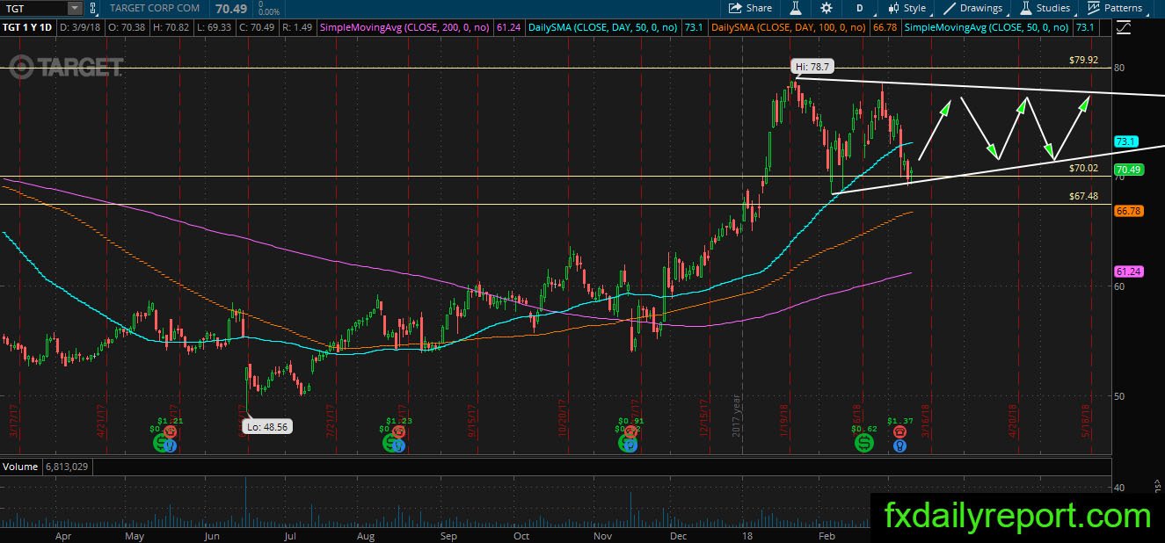Select DailySMA (CLOSE, DAY, 100, 0, no) label
The image size is (1165, 543).
pyautogui.click(x=790, y=28)
